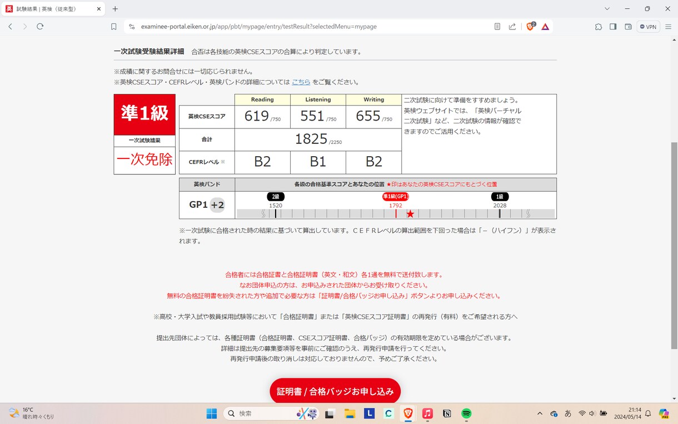Open the browser extensions puzzle icon
Image resolution: width=678 pixels, height=424 pixels.
(x=599, y=26)
